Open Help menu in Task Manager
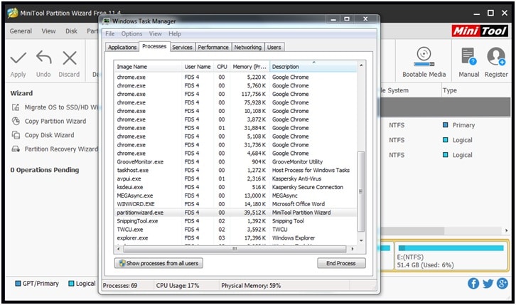Viewport: 516px width, 305px height. (175, 34)
